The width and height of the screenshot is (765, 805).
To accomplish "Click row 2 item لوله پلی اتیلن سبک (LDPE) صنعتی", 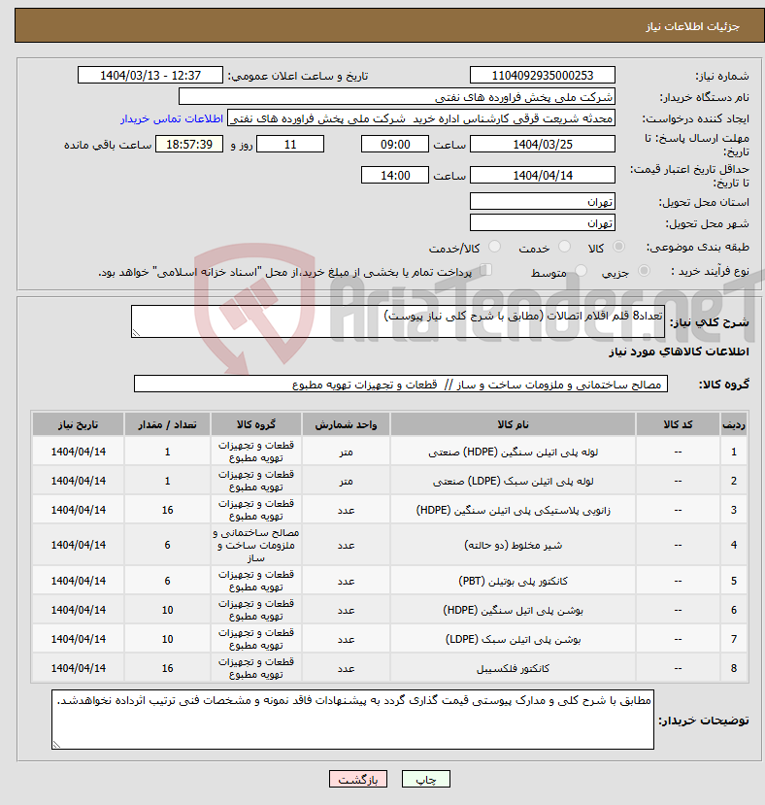I will click(x=513, y=481).
